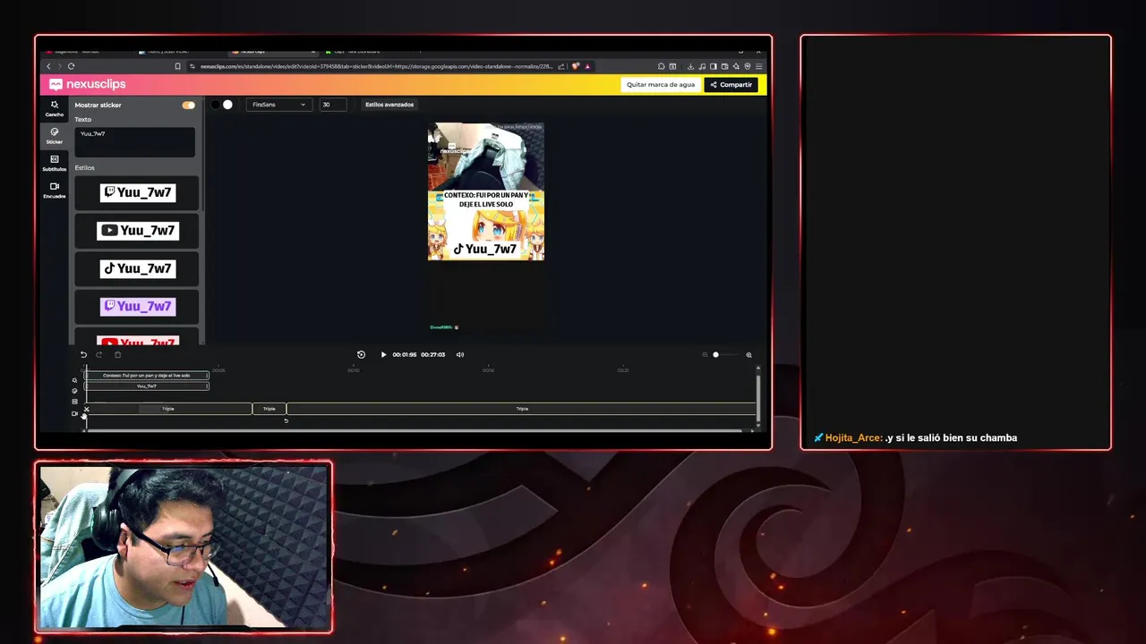Select the long last Triple segment
The height and width of the screenshot is (644, 1146).
pos(522,409)
